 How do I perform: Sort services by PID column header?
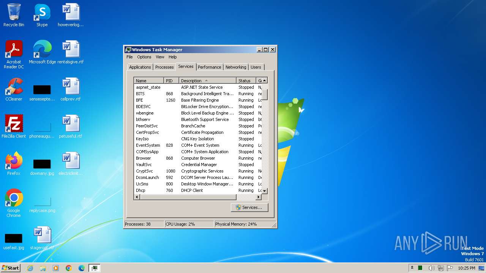tap(171, 81)
